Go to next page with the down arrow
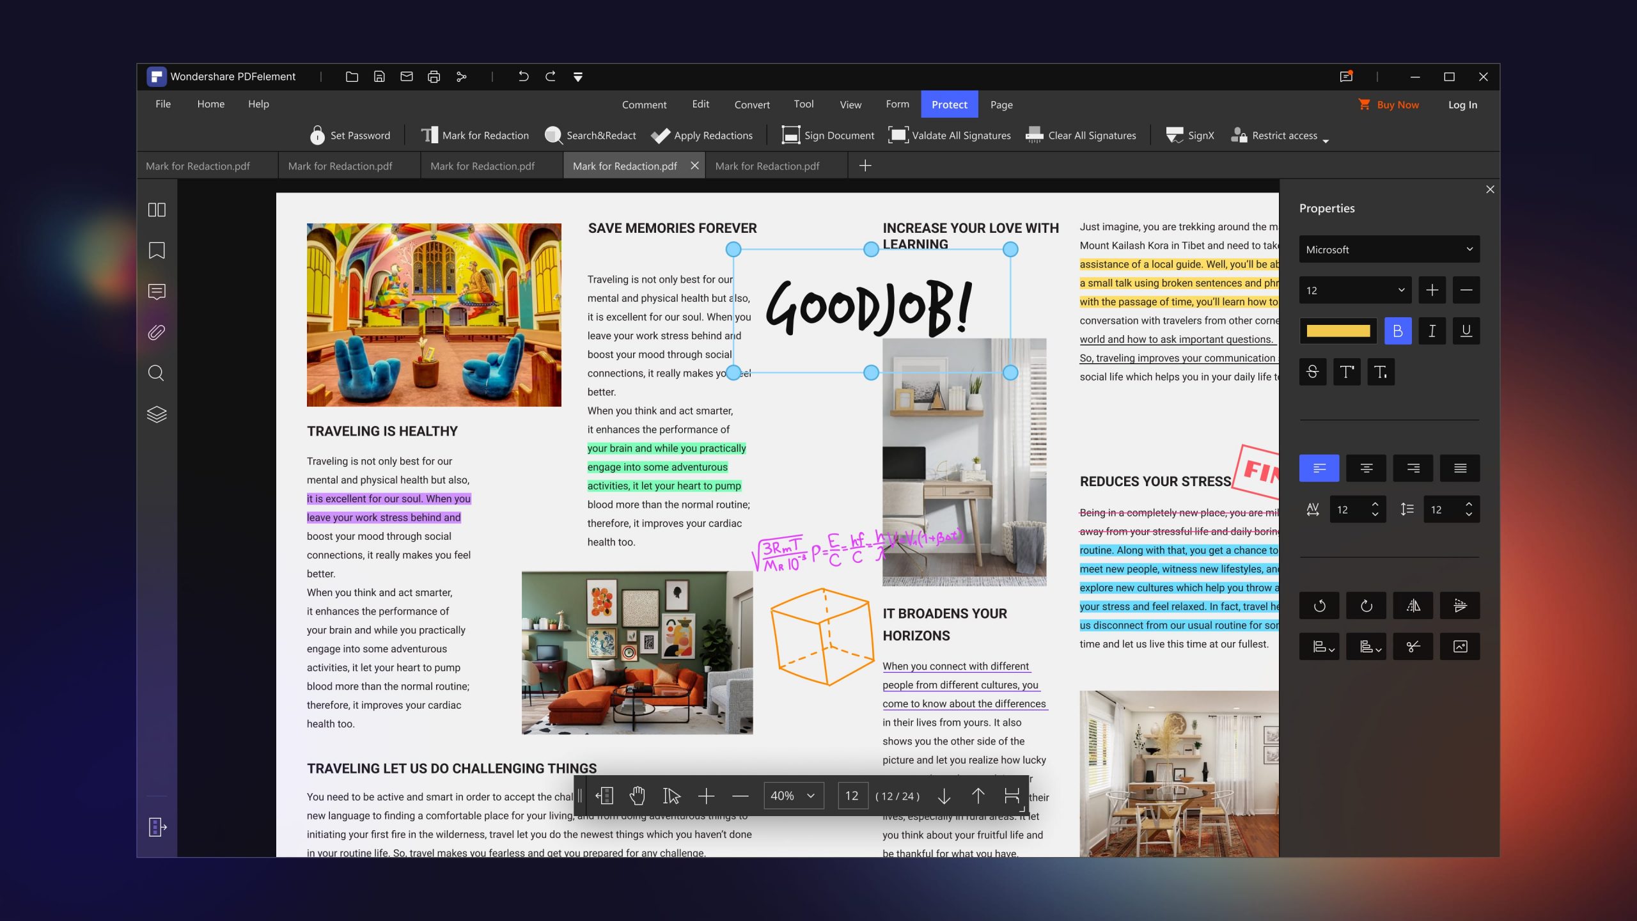The image size is (1637, 921). pos(944,796)
